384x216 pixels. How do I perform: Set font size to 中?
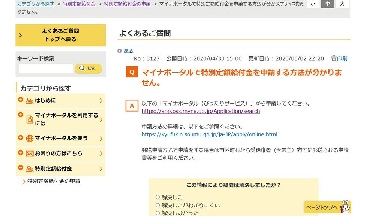[328, 4]
